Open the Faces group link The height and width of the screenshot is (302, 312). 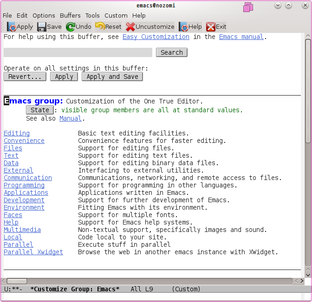point(13,215)
